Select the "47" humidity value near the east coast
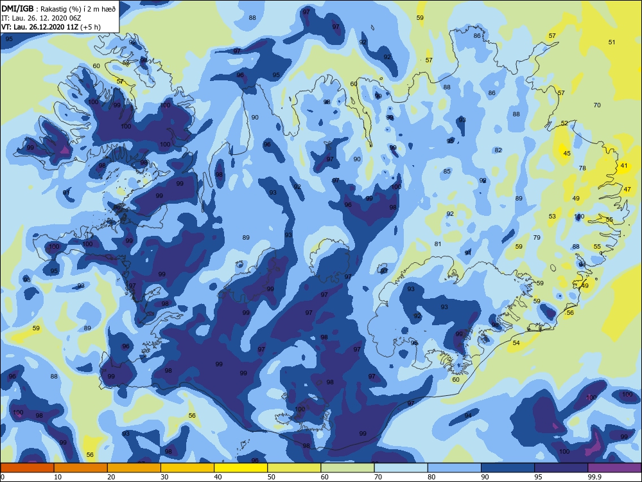 point(627,190)
